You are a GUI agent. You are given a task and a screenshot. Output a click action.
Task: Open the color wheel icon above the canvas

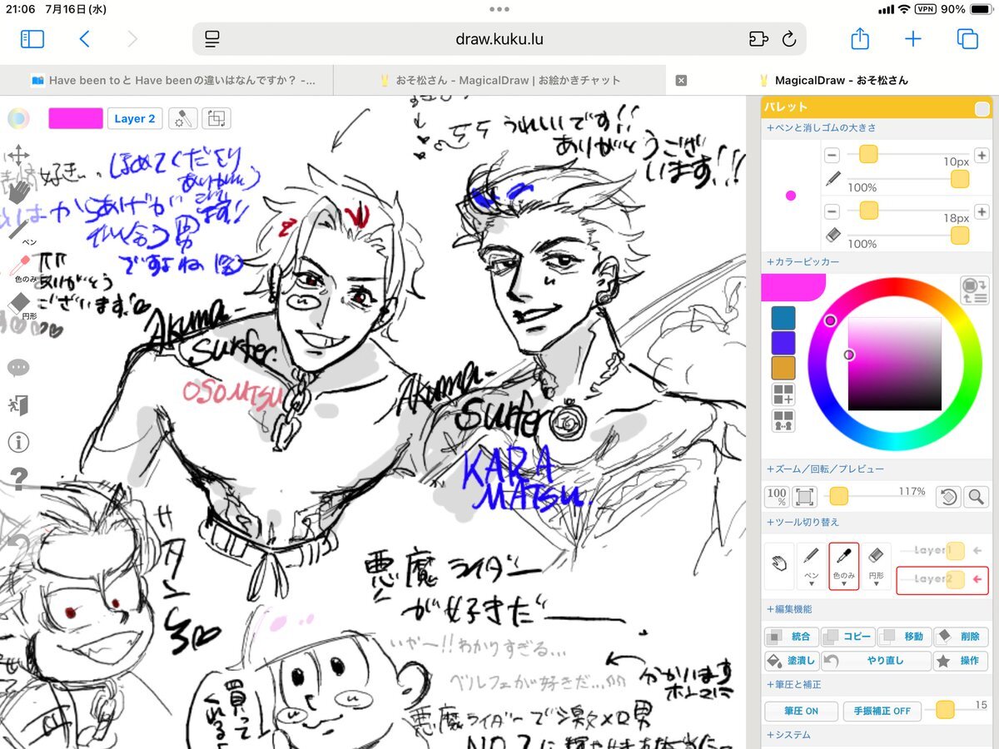pyautogui.click(x=18, y=118)
